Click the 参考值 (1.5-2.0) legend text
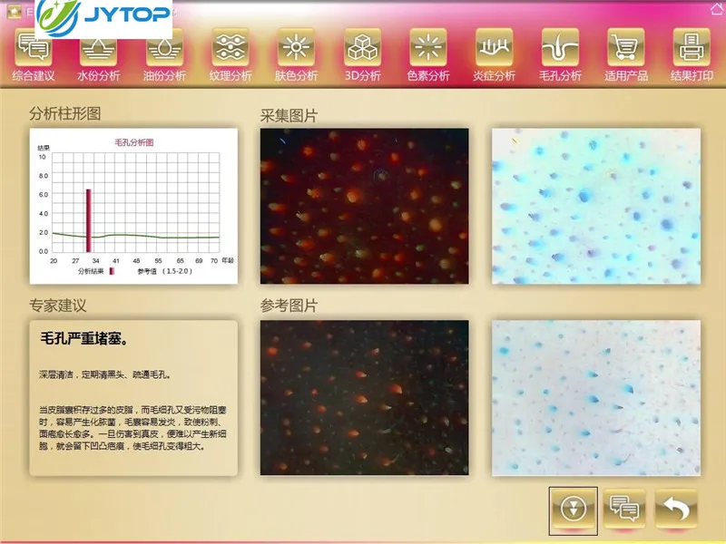 (x=164, y=271)
